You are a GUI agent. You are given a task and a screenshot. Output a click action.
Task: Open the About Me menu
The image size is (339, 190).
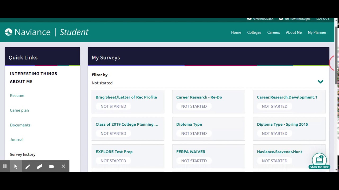[294, 32]
